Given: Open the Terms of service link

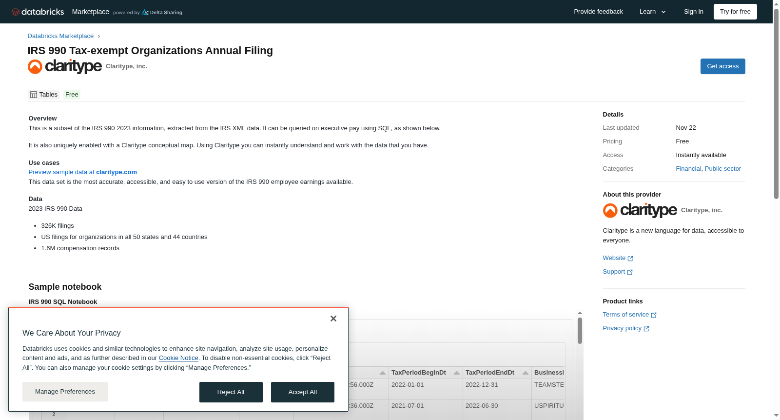Looking at the screenshot, I should click(x=629, y=315).
